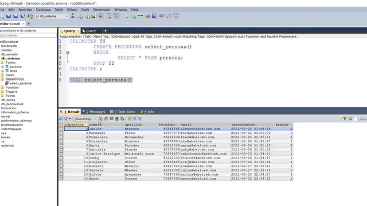Select the information_schema database
The width and height of the screenshot is (367, 206).
[x=15, y=112]
